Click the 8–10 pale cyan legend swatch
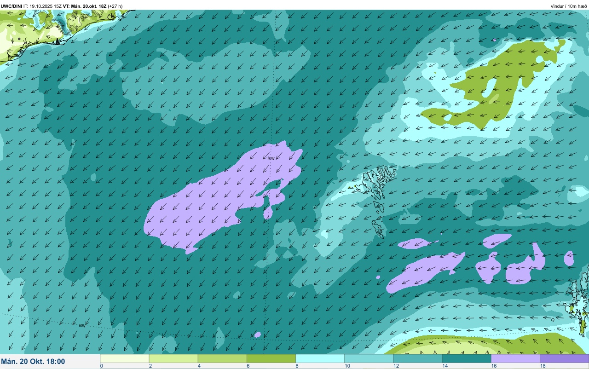Image resolution: width=589 pixels, height=369 pixels. [x=320, y=358]
